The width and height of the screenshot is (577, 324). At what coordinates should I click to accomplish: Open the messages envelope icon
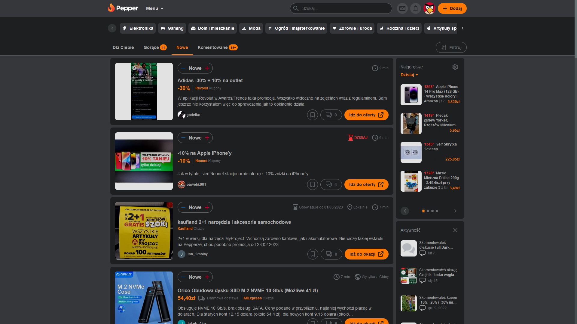pos(402,8)
